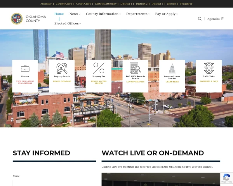The image size is (233, 186).
Task: Expand the News dropdown menu
Action: [75, 14]
